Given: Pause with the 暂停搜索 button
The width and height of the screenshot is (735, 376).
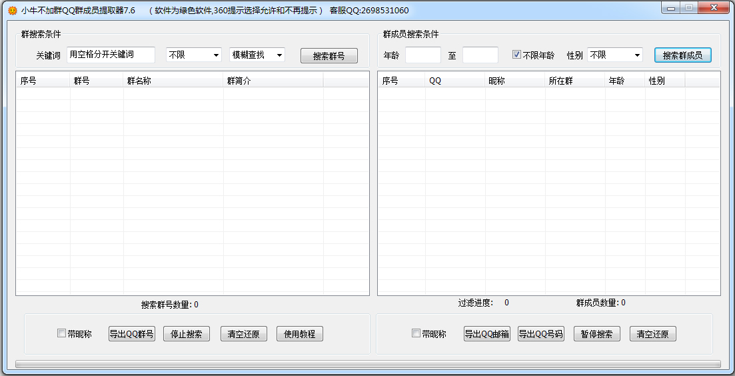Looking at the screenshot, I should (x=597, y=334).
